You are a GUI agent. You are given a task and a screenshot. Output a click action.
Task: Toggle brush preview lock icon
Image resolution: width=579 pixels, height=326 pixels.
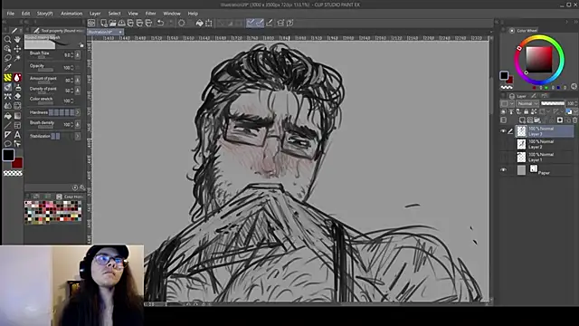[81, 45]
